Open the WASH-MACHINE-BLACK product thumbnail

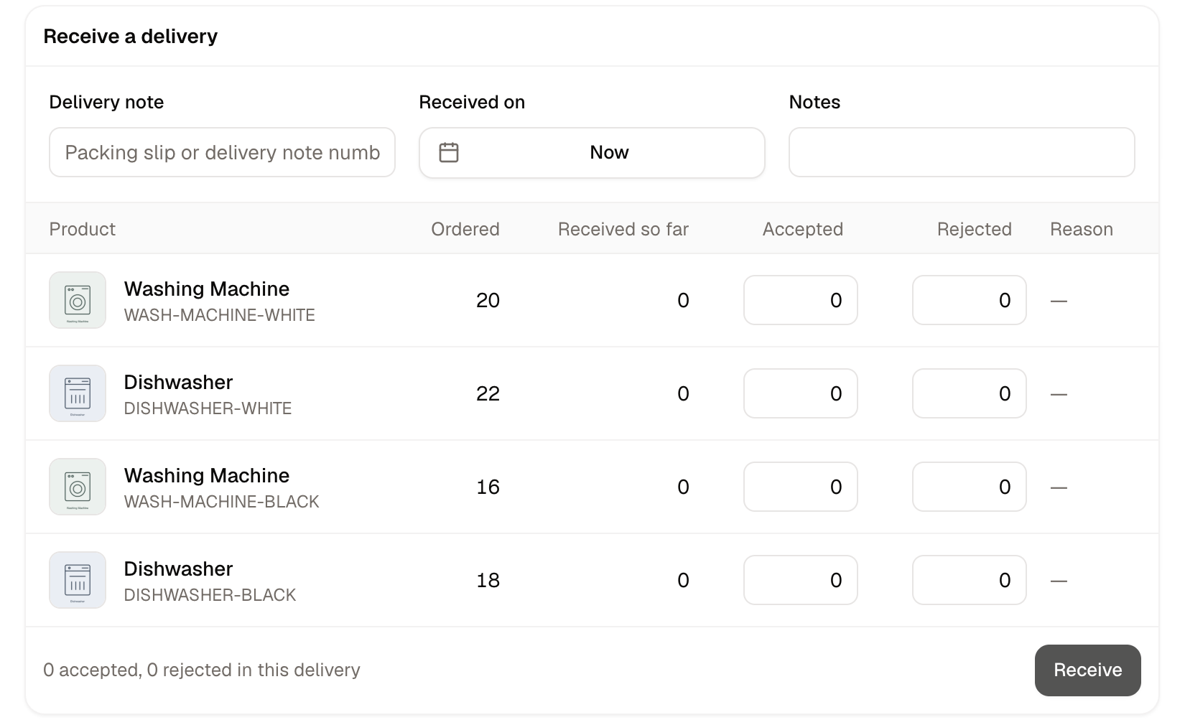tap(78, 487)
